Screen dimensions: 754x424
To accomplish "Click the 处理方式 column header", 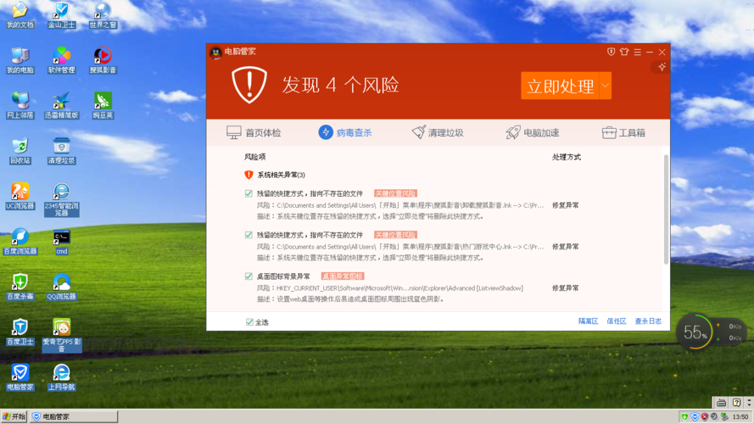I will click(x=567, y=157).
